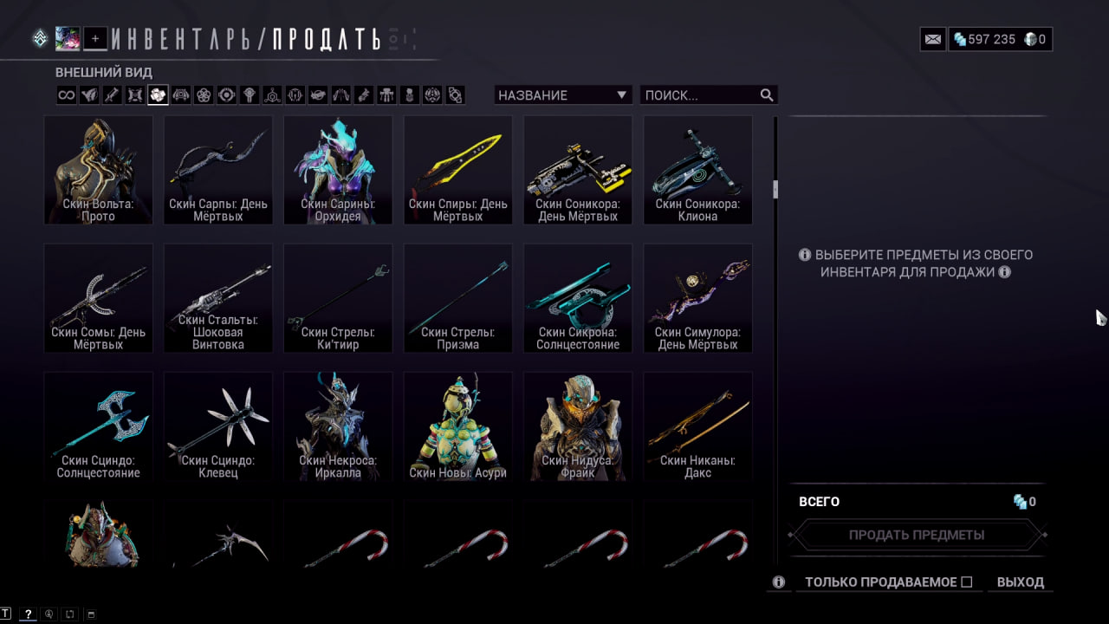Open the Название sort dropdown
Viewport: 1109px width, 624px height.
(563, 95)
